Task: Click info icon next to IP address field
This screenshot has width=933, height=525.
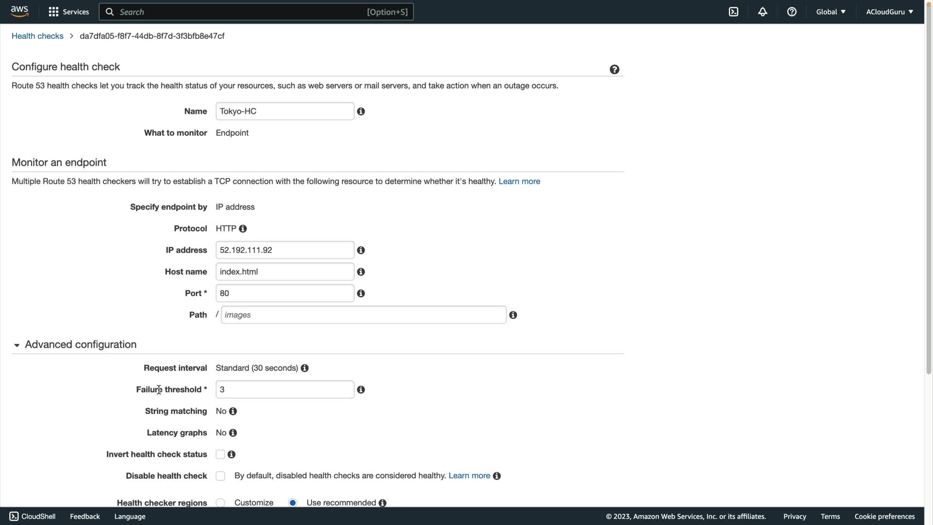Action: tap(361, 250)
